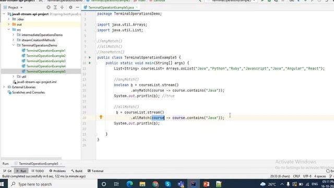Expand the .idea folder
This screenshot has height=188, width=334.
click(9, 19)
